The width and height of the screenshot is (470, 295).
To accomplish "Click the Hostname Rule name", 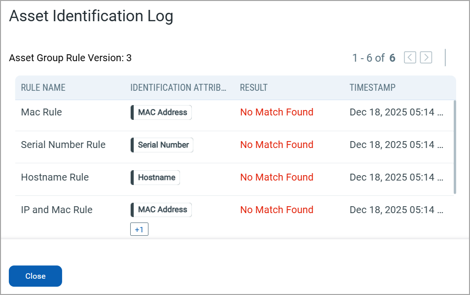I will (x=55, y=177).
